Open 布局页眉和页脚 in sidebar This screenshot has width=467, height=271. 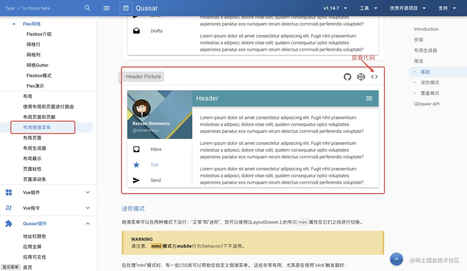pyautogui.click(x=39, y=117)
